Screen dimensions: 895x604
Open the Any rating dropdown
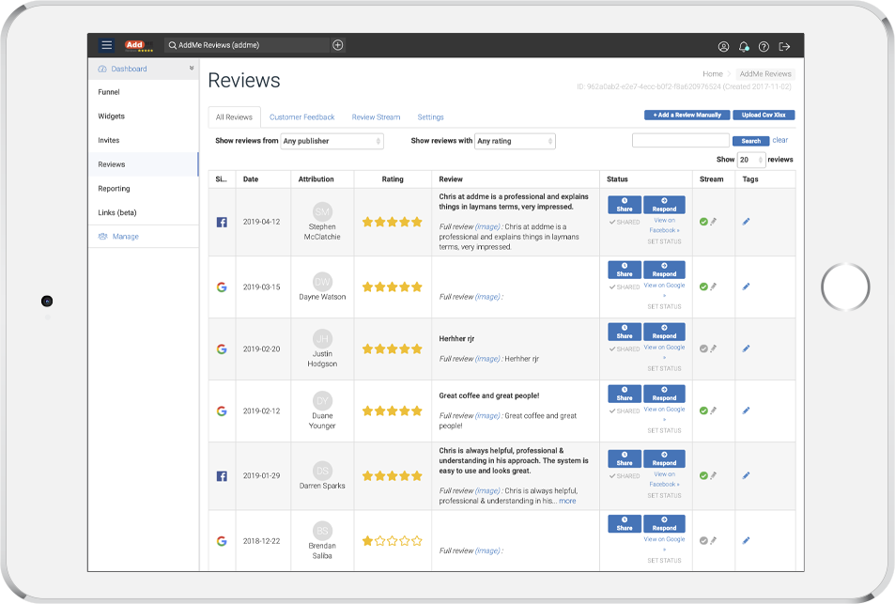click(515, 141)
